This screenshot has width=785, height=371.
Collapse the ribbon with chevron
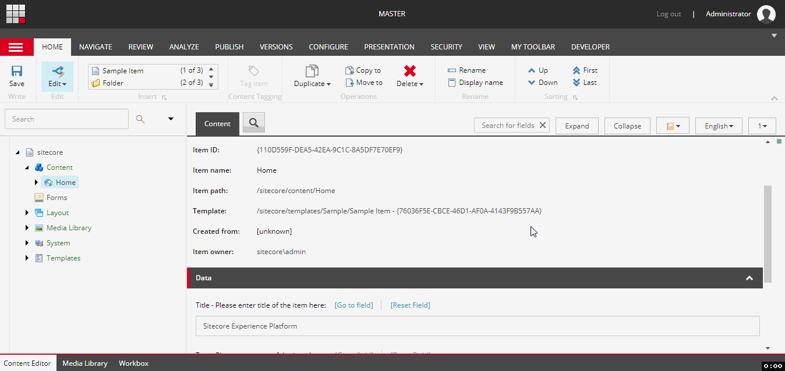click(x=774, y=98)
